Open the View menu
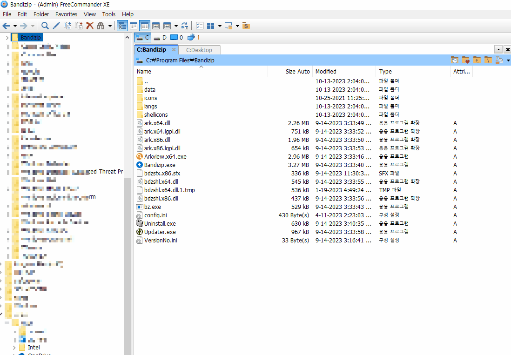This screenshot has height=355, width=511. tap(90, 14)
